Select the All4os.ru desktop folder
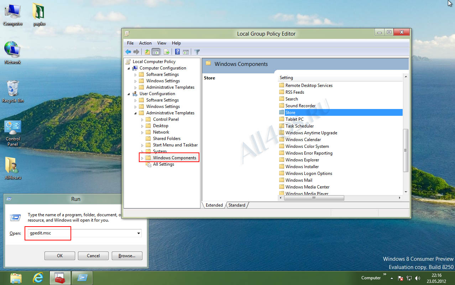The width and height of the screenshot is (455, 285). [13, 168]
